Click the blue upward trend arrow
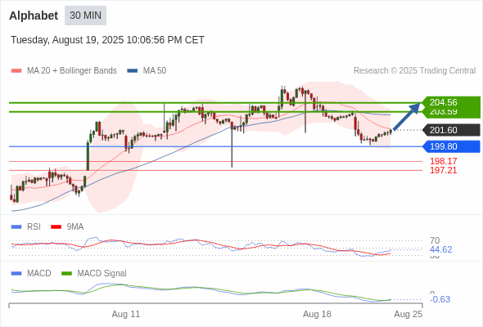 pyautogui.click(x=407, y=116)
